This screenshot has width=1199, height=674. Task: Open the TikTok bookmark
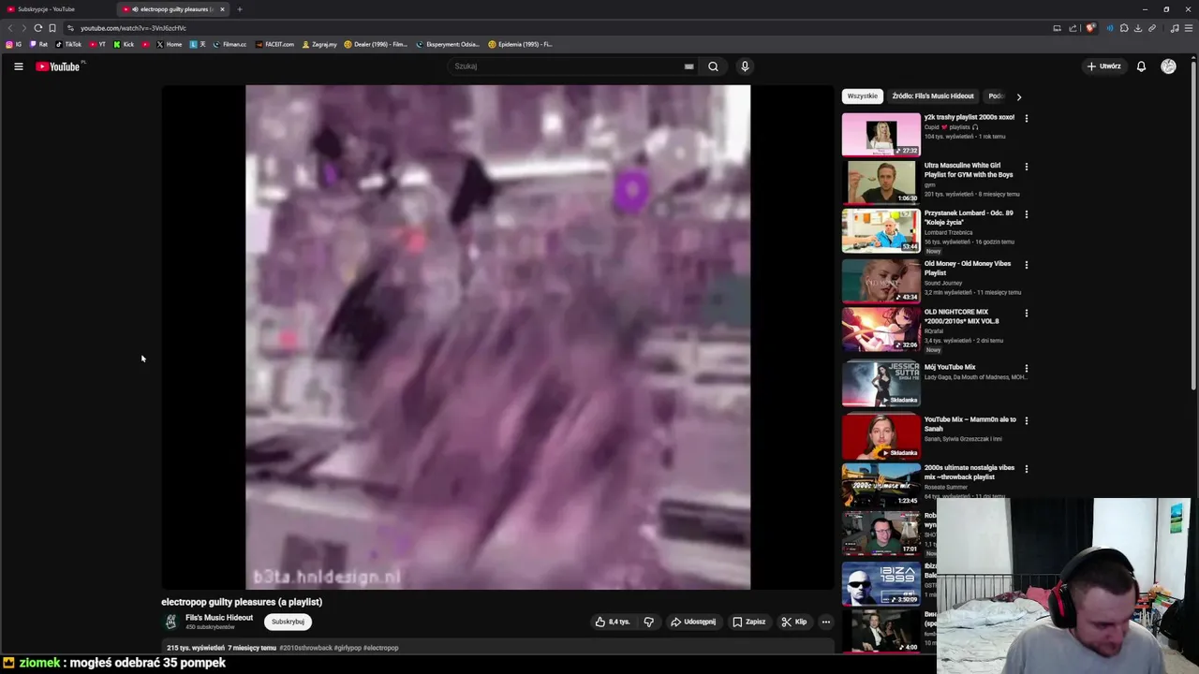coord(68,44)
